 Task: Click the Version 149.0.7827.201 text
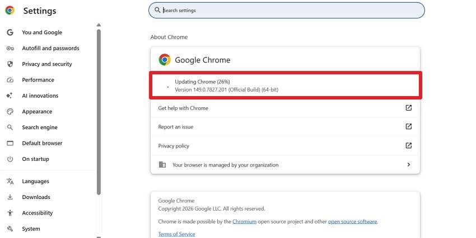pyautogui.click(x=226, y=89)
